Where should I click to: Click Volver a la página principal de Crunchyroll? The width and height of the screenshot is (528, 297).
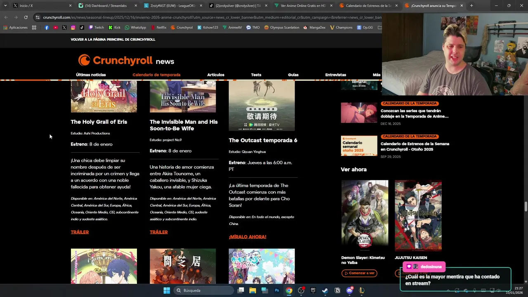[113, 40]
